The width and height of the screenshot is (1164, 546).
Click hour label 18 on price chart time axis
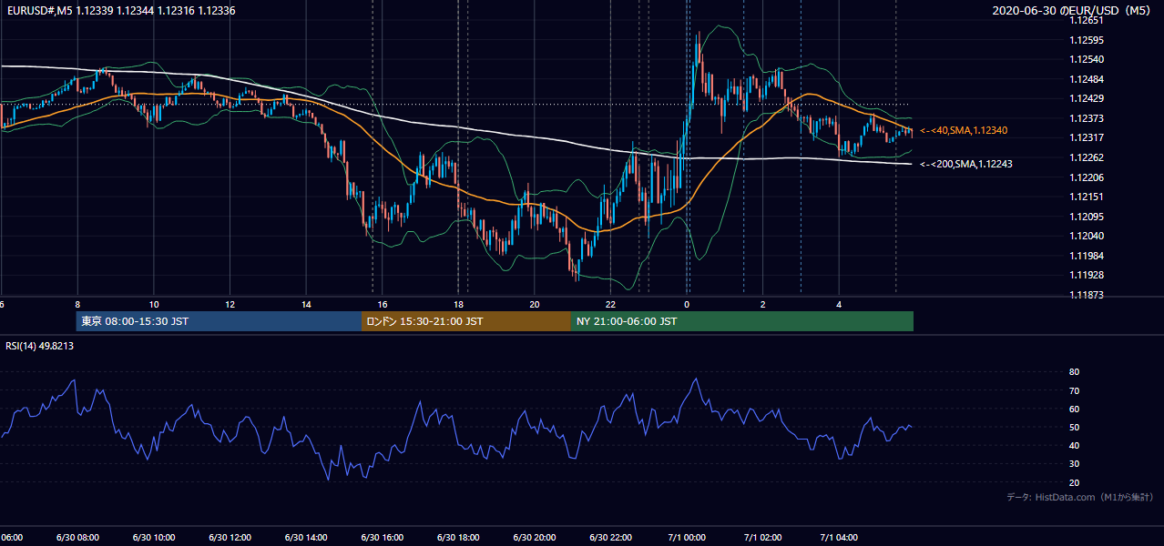click(459, 304)
